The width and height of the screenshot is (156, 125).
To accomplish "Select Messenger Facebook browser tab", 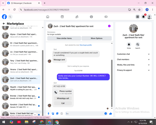I will point(24,3).
